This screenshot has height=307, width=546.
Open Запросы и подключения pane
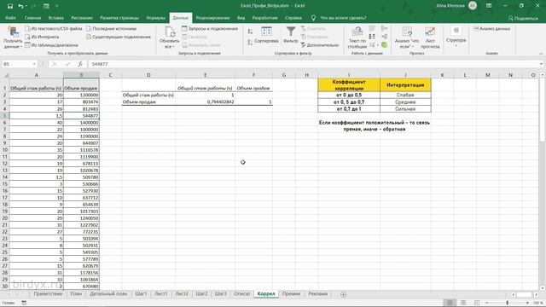click(210, 28)
